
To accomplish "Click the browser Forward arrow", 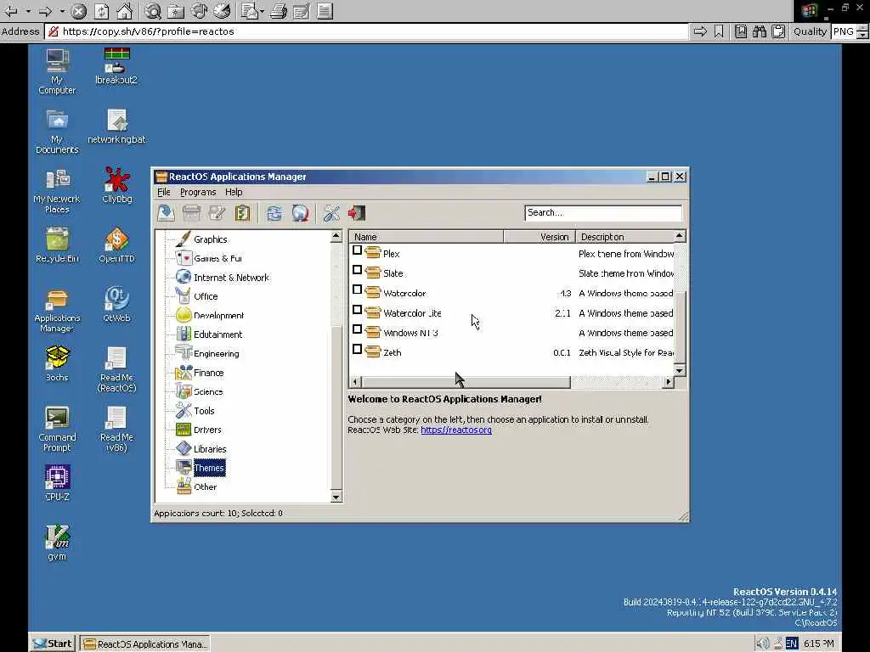I will 46,10.
